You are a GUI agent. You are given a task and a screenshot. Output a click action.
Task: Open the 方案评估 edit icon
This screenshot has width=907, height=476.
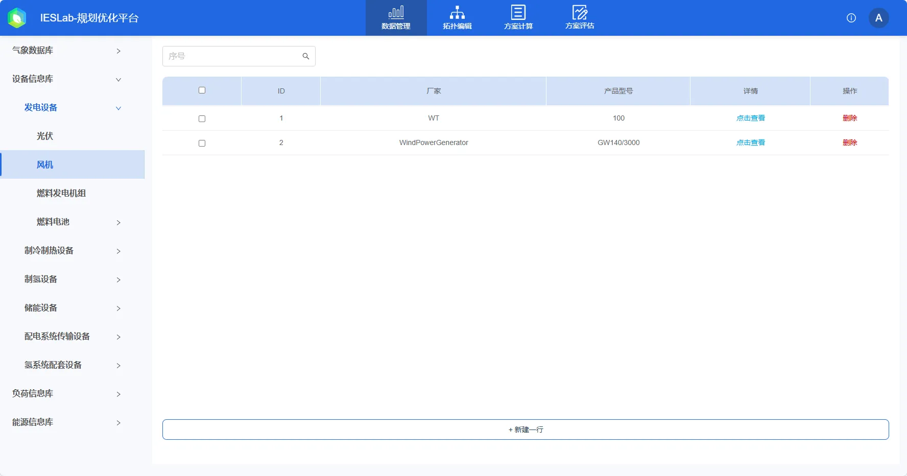(580, 12)
